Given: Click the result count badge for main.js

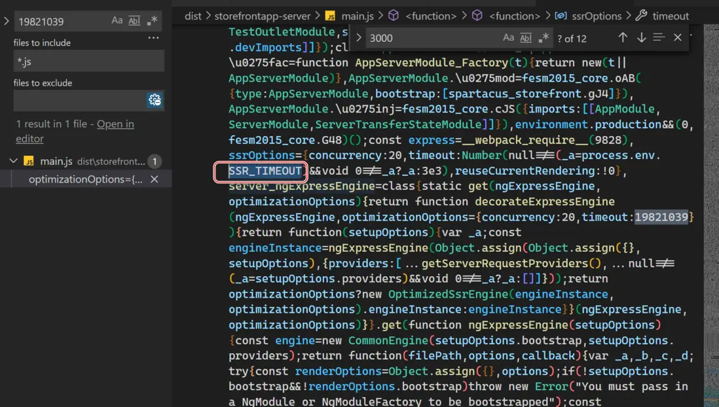Looking at the screenshot, I should [155, 162].
